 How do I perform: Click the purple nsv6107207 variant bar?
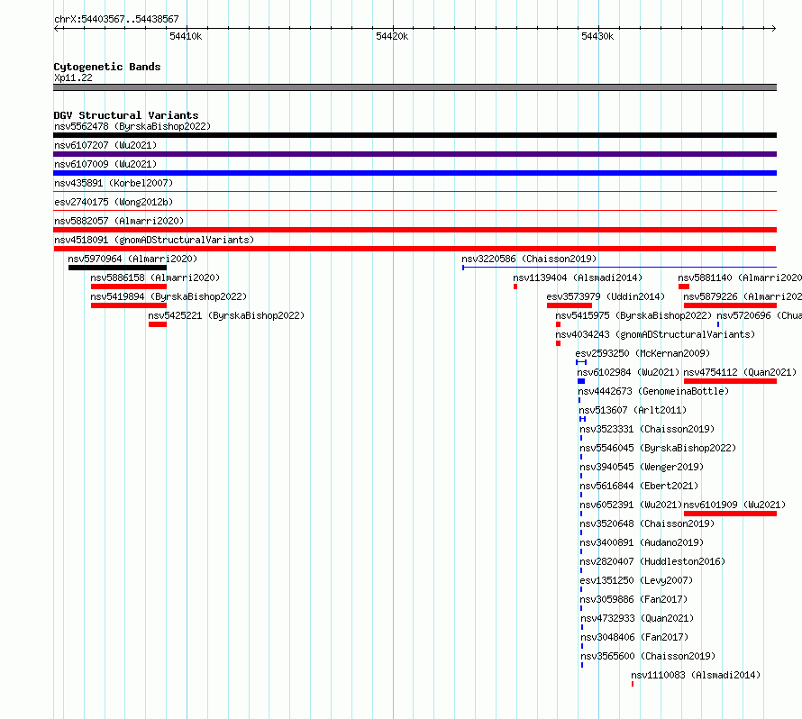pyautogui.click(x=415, y=154)
